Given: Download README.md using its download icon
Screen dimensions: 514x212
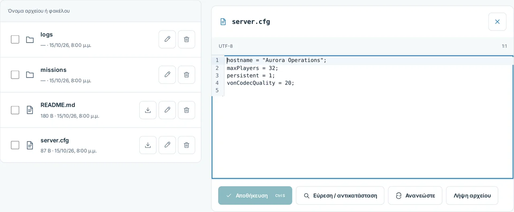Looking at the screenshot, I should [x=148, y=110].
